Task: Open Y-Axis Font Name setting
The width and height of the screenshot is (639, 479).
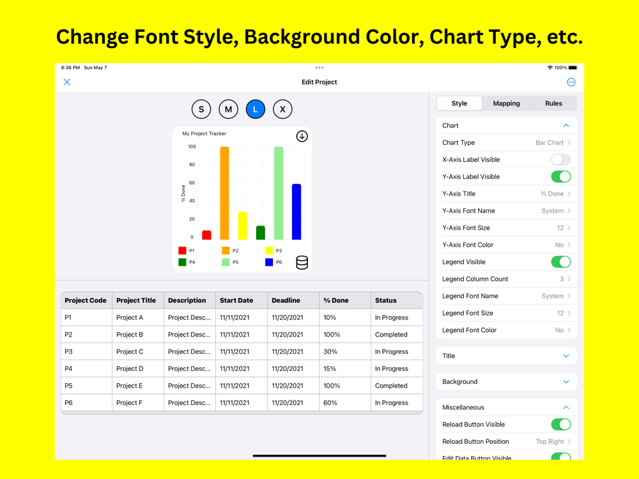Action: pos(506,211)
